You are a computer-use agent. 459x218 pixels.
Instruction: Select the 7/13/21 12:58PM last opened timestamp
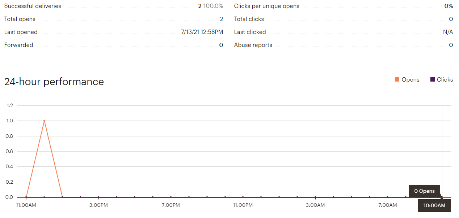pos(202,32)
